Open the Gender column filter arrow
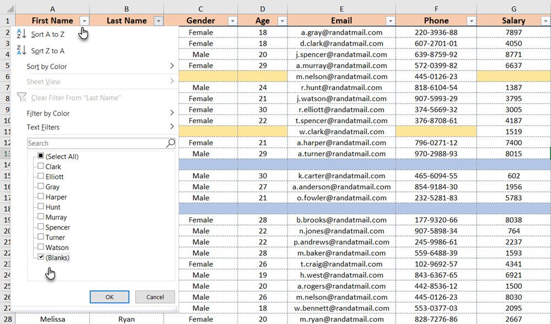551x324 pixels. point(233,21)
